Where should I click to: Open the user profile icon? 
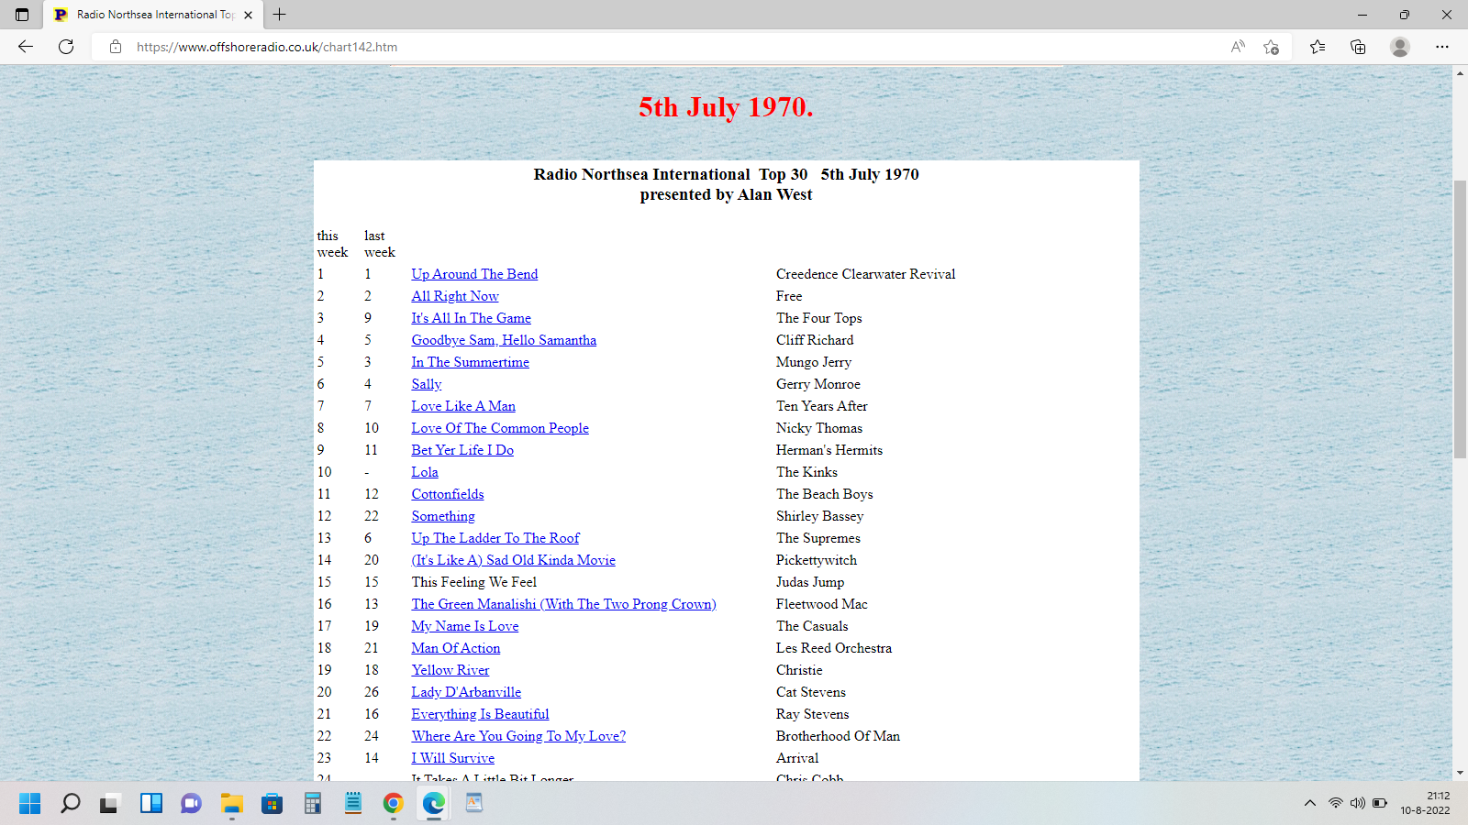[x=1399, y=47]
